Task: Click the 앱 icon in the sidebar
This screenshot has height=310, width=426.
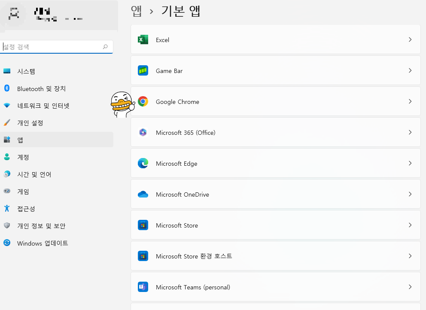Action: tap(7, 140)
